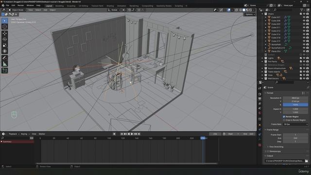This screenshot has height=175, width=311.
Task: Open the Edit menu
Action: coord(13,5)
